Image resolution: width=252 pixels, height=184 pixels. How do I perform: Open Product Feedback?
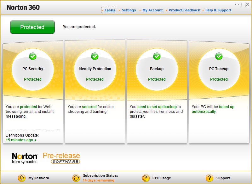(184, 10)
